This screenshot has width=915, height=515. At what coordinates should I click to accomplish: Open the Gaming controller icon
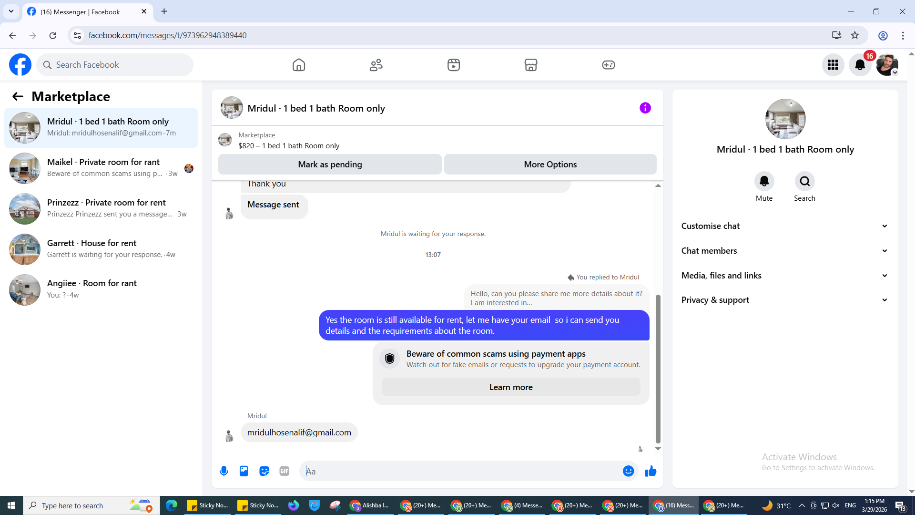pyautogui.click(x=609, y=65)
